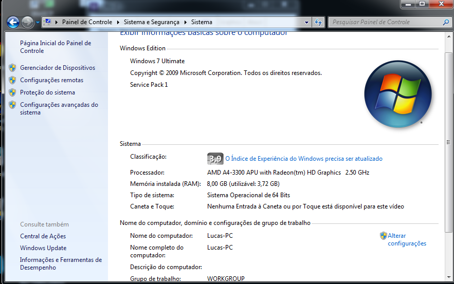Click the Windows 7 logo image
Screen dimensions: 454x284
398,94
